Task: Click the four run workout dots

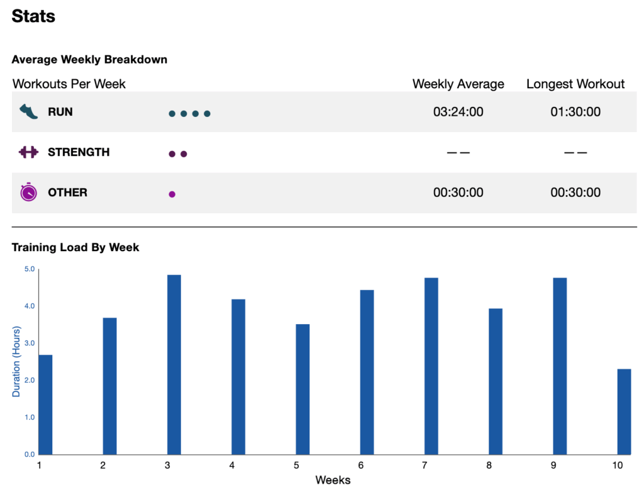Action: tap(189, 114)
